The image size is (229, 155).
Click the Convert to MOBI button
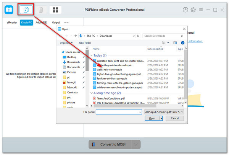pyautogui.click(x=110, y=144)
